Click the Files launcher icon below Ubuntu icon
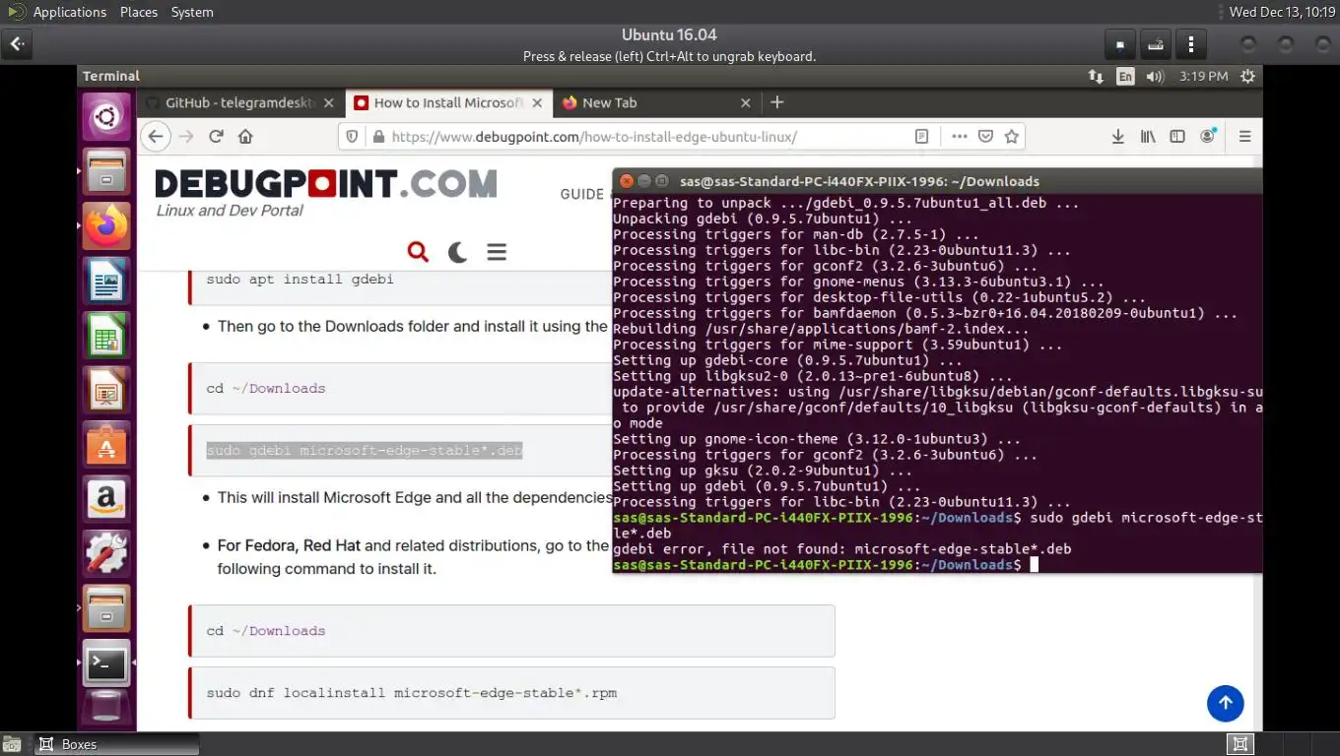Viewport: 1340px width, 756px height. click(x=106, y=173)
